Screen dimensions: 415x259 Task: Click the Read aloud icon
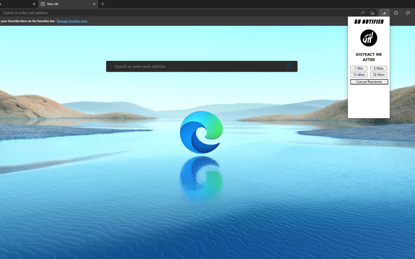click(x=362, y=13)
